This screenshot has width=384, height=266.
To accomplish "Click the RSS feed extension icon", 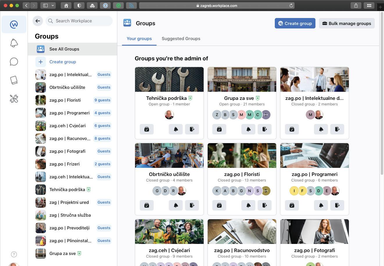I will point(132,6).
